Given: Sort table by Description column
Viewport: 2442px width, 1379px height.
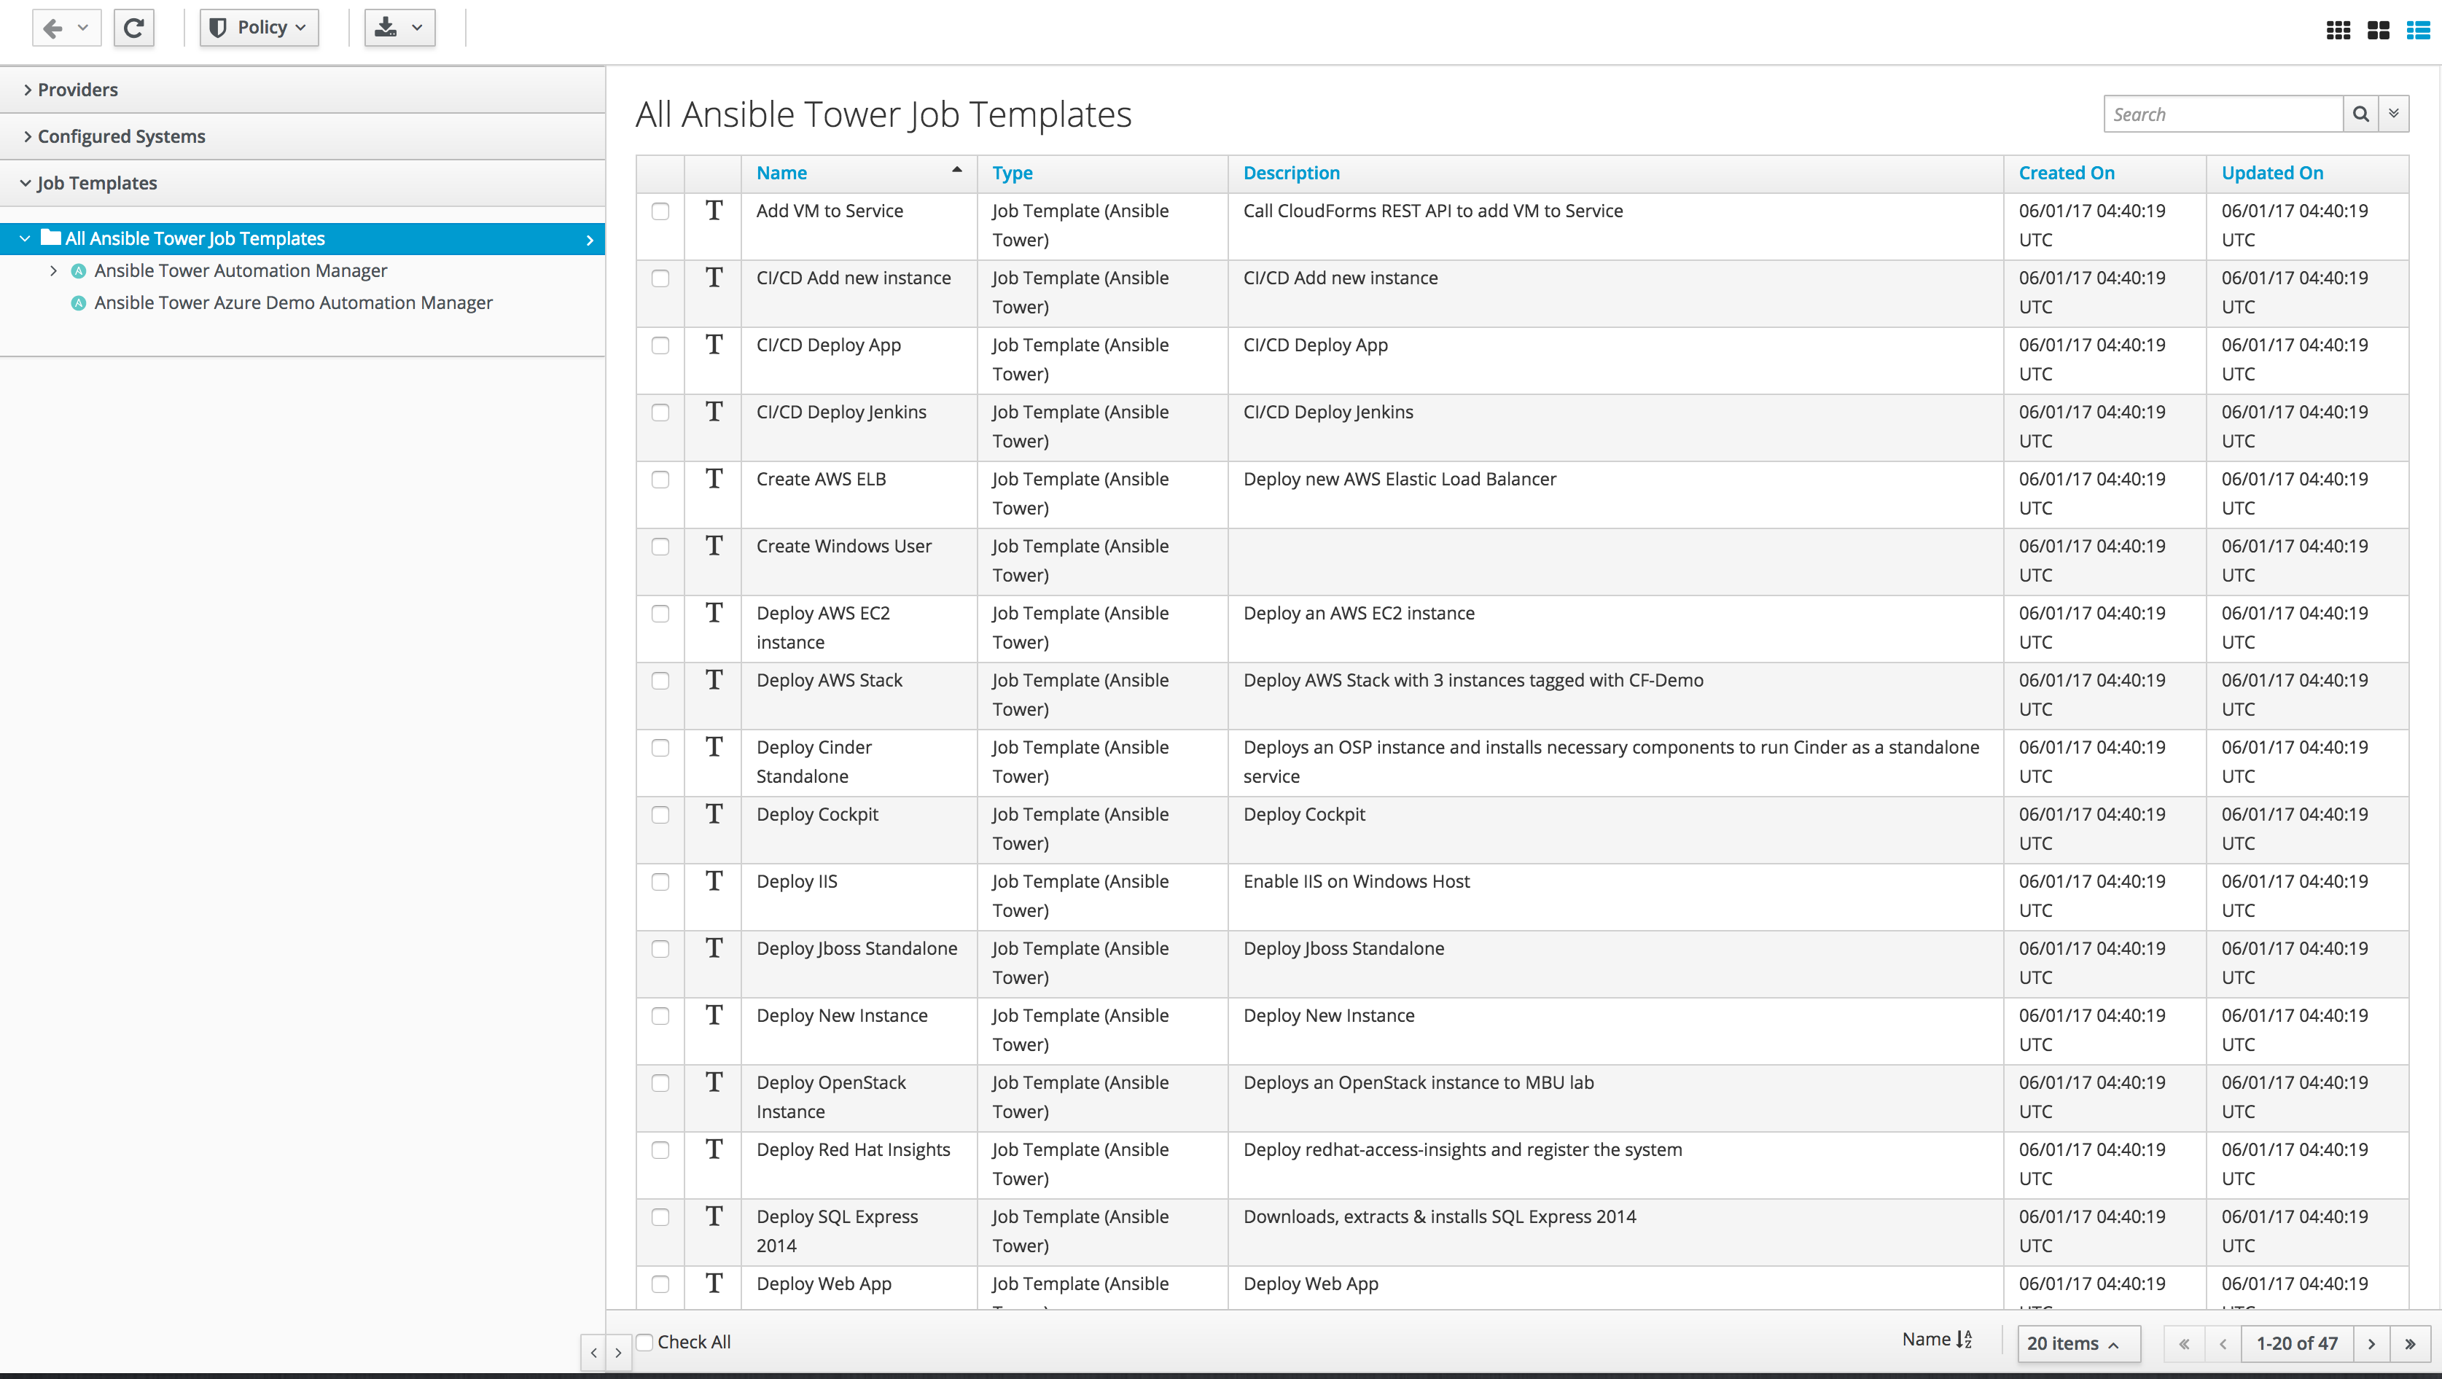Looking at the screenshot, I should [1291, 173].
